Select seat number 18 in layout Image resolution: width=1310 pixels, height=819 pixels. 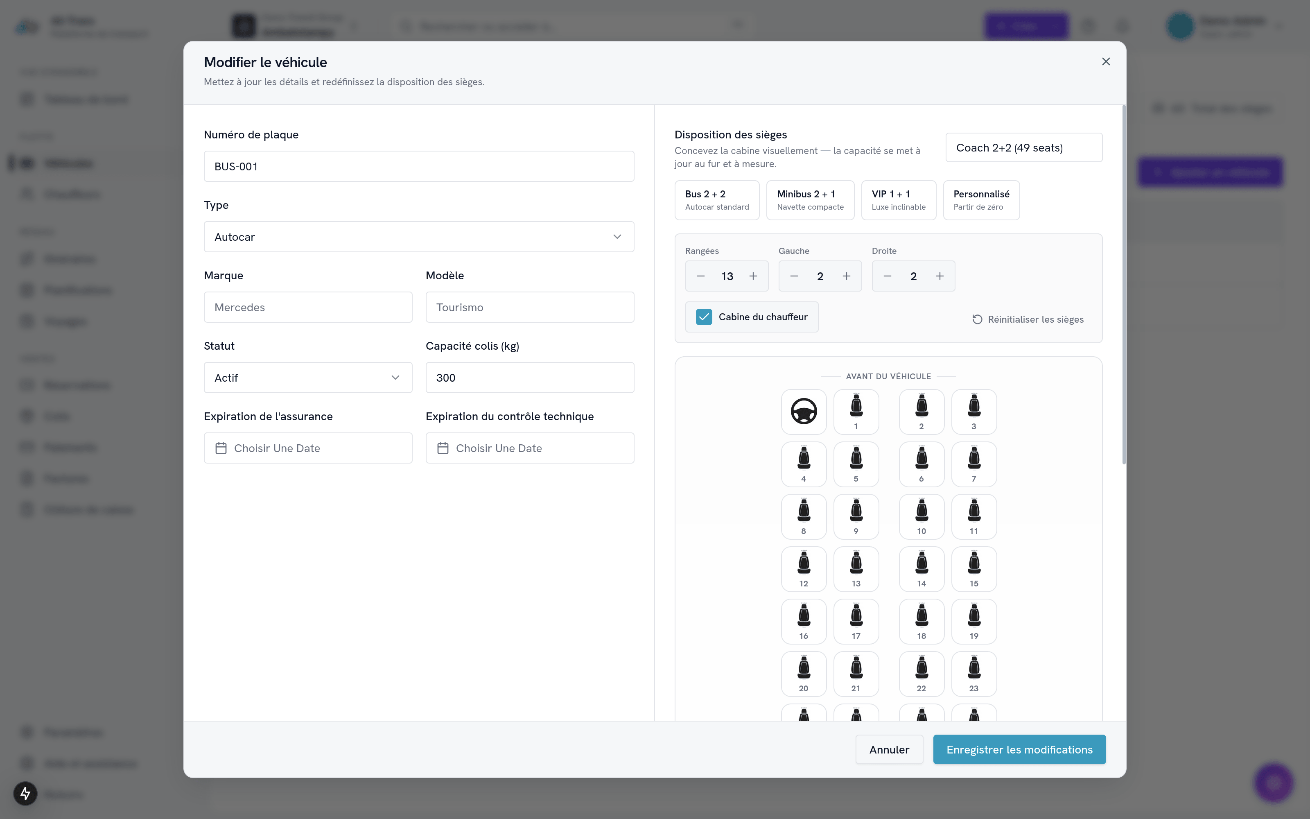922,621
